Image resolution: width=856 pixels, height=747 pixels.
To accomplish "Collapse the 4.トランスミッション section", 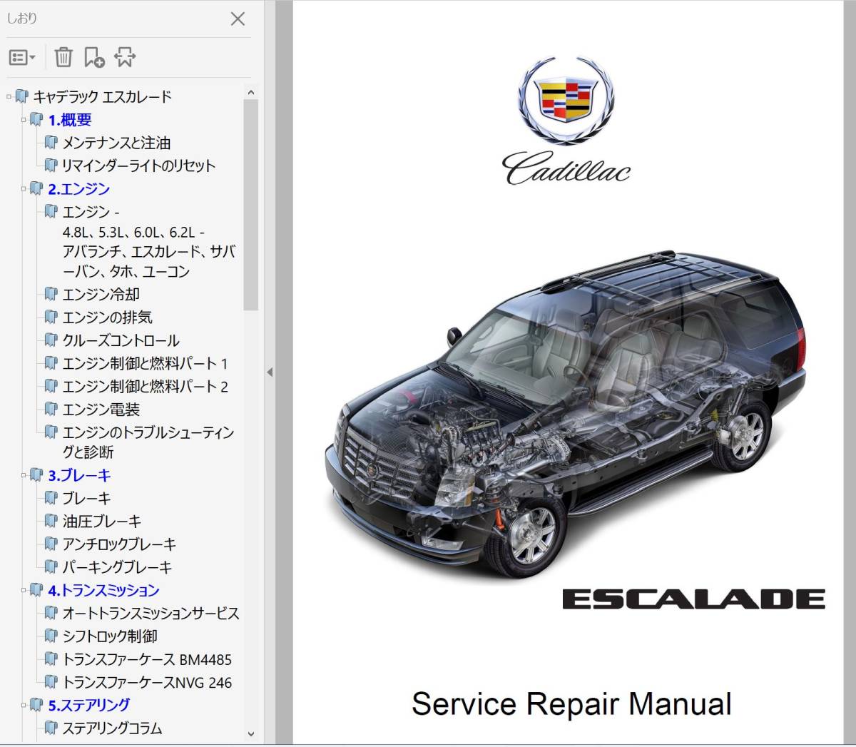I will click(x=24, y=589).
